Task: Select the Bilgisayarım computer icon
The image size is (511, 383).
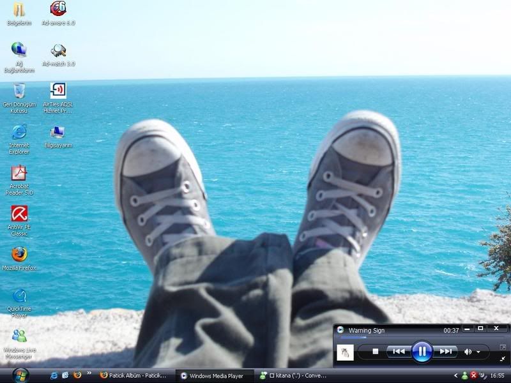Action: 58,132
